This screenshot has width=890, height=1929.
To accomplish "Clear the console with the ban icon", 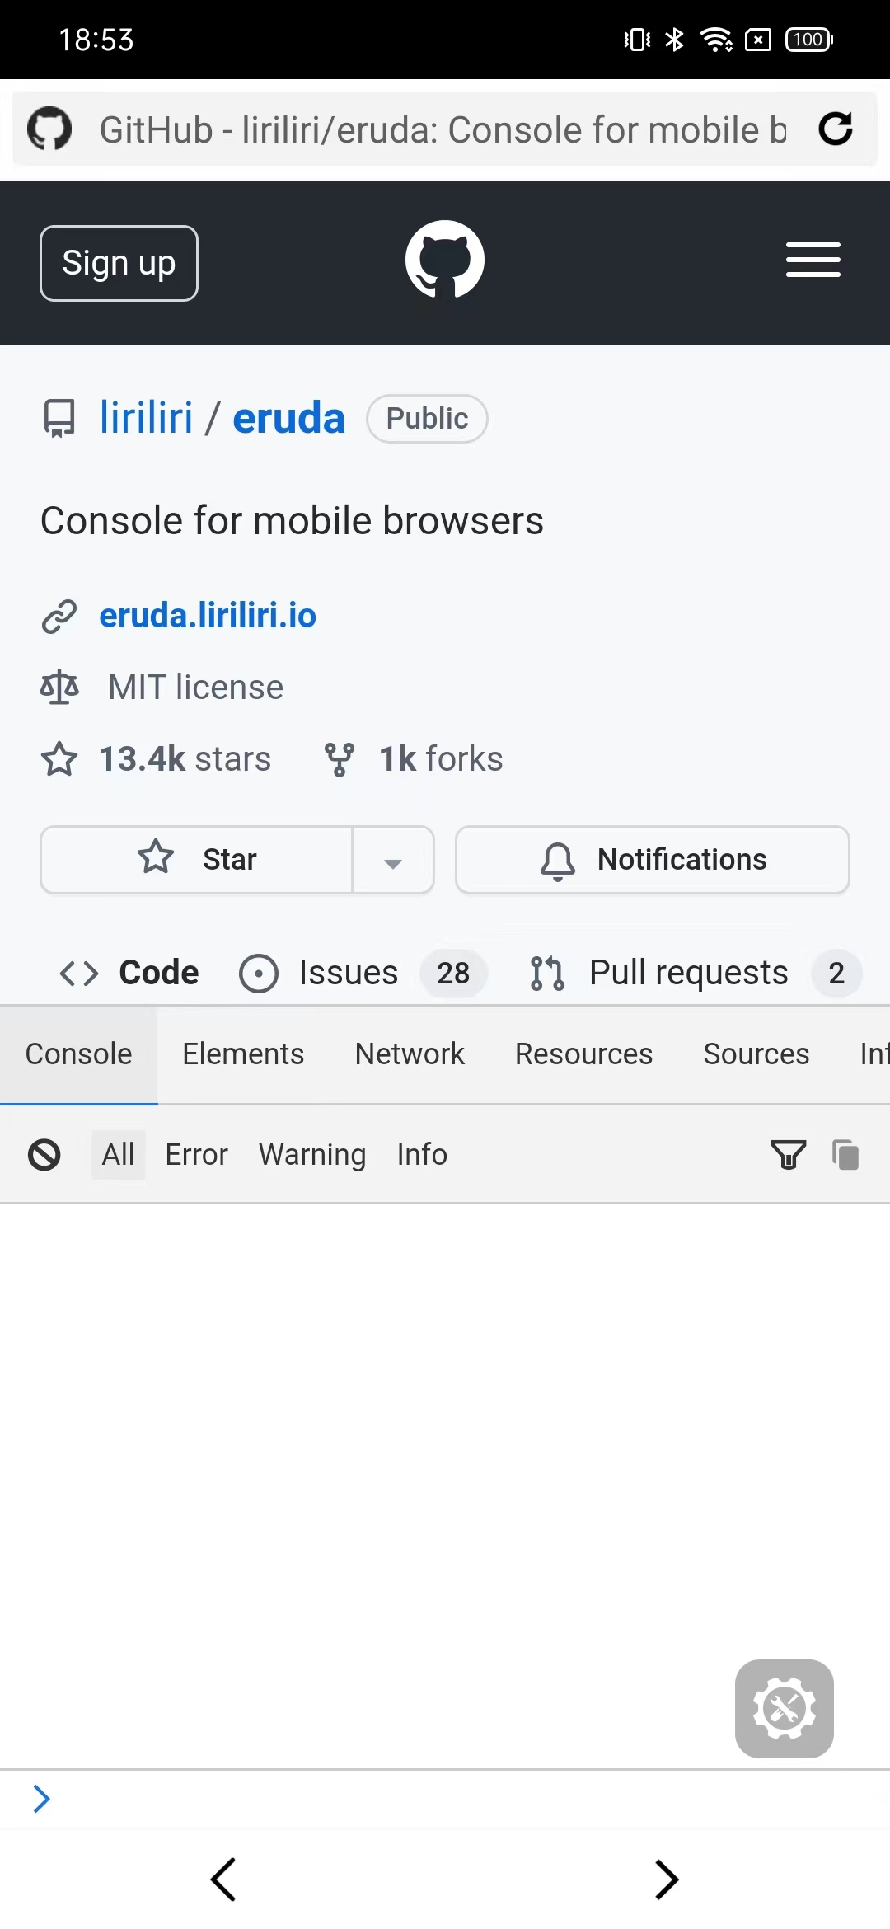I will [x=44, y=1154].
